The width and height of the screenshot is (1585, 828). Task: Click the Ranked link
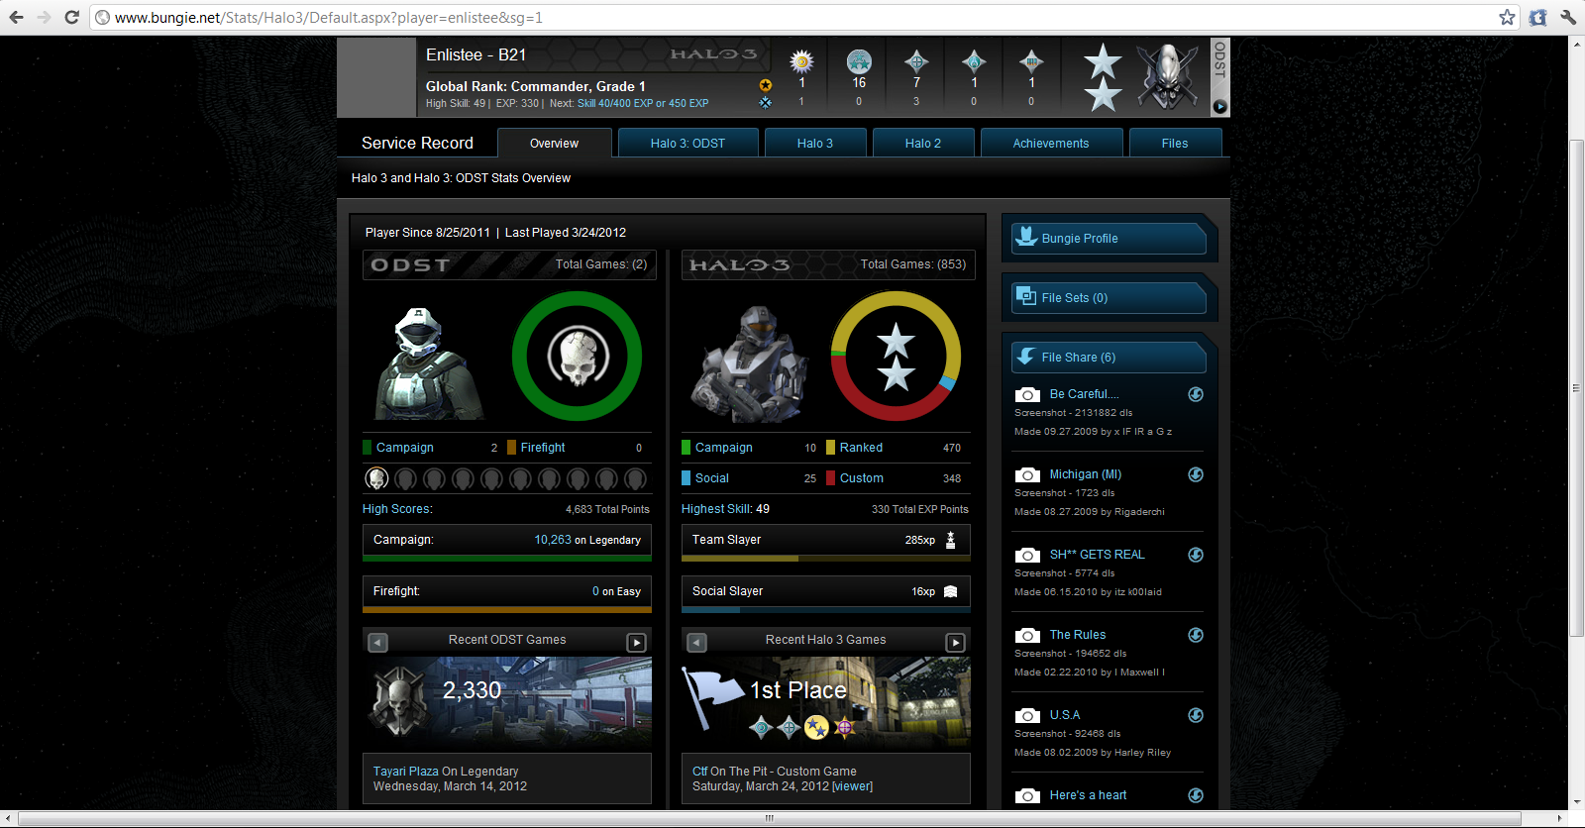tap(861, 448)
